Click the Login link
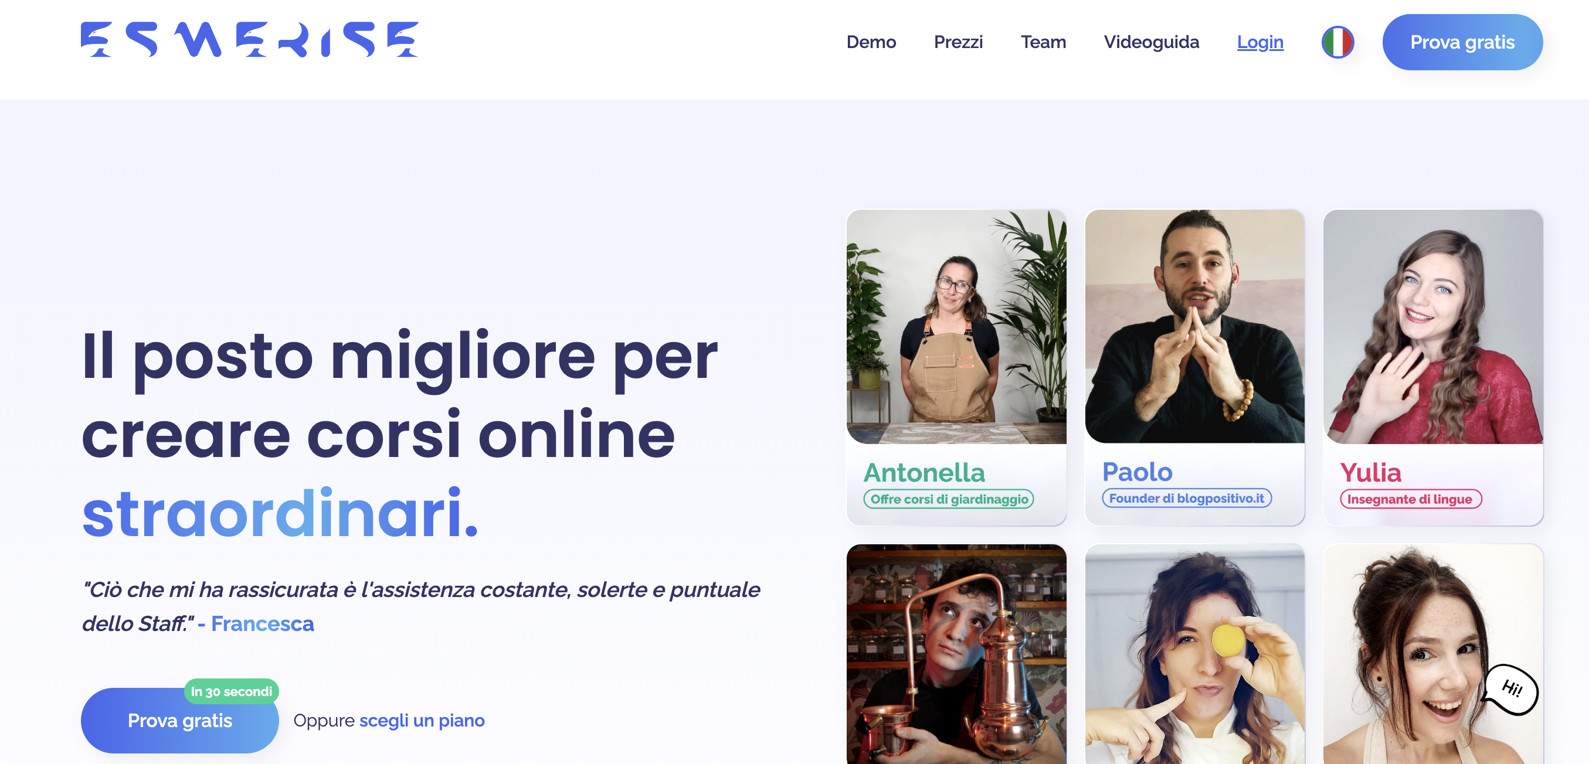This screenshot has width=1589, height=764. tap(1259, 42)
